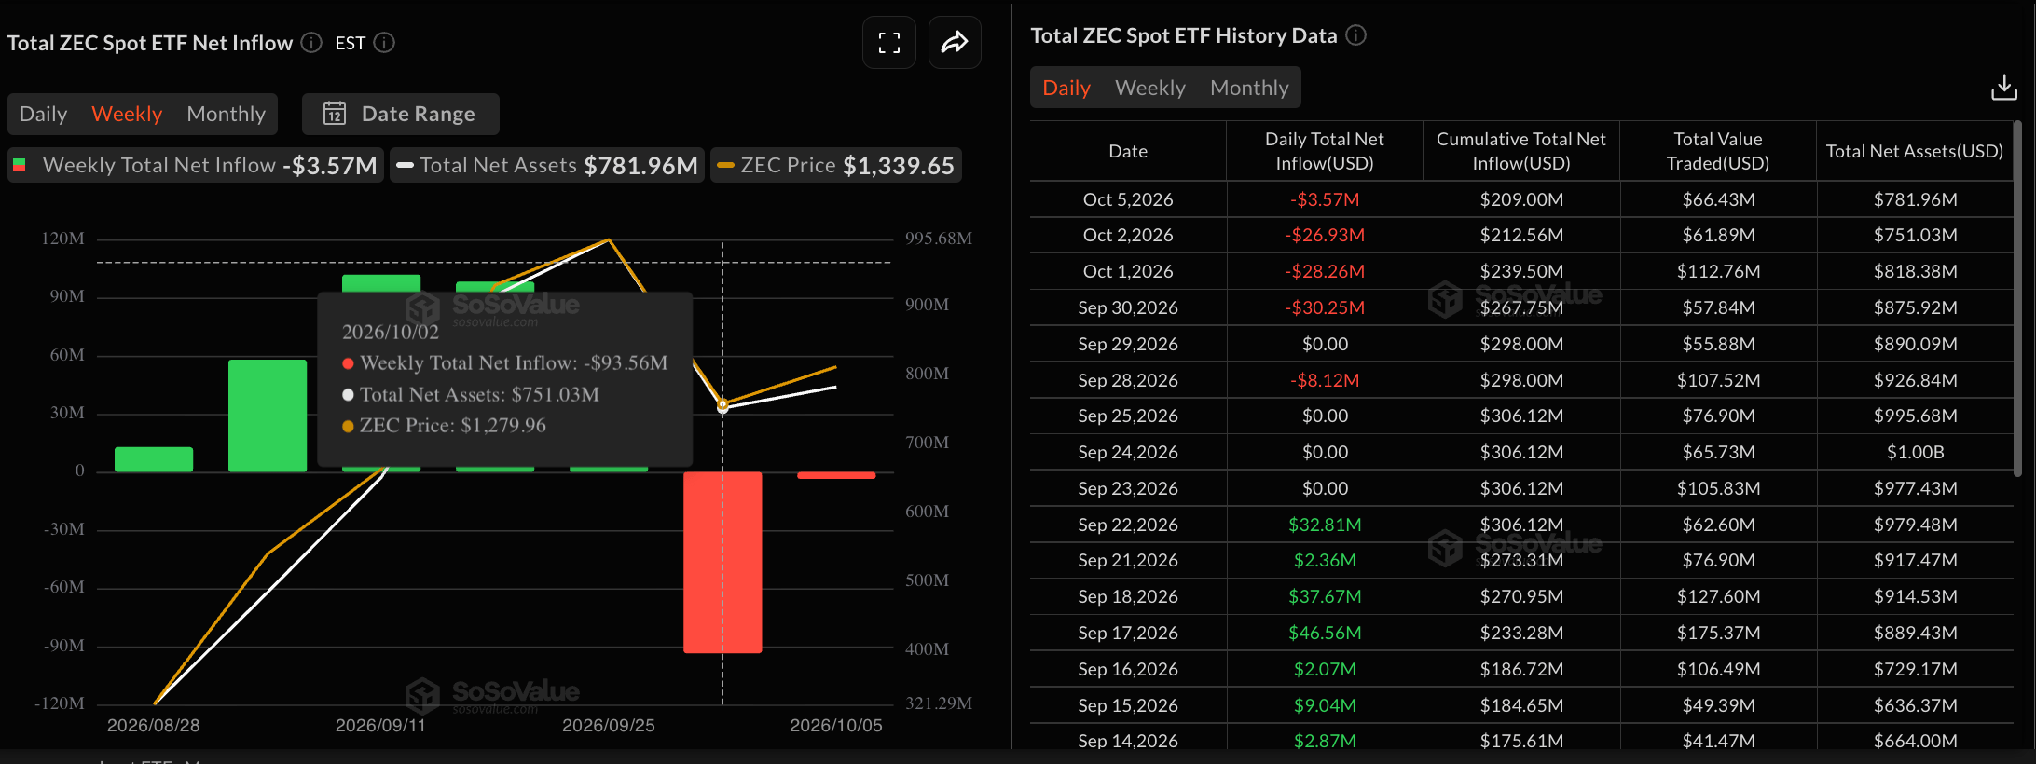This screenshot has height=764, width=2036.
Task: Click -$30.25M inflow for Sep 30
Action: (1325, 307)
